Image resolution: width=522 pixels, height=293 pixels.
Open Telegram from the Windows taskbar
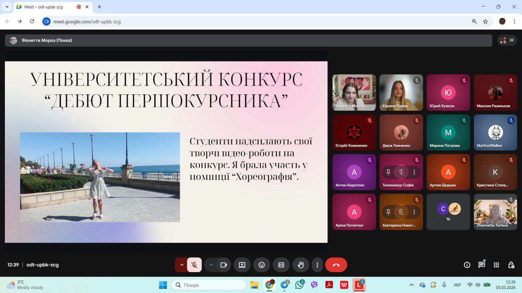(284, 285)
